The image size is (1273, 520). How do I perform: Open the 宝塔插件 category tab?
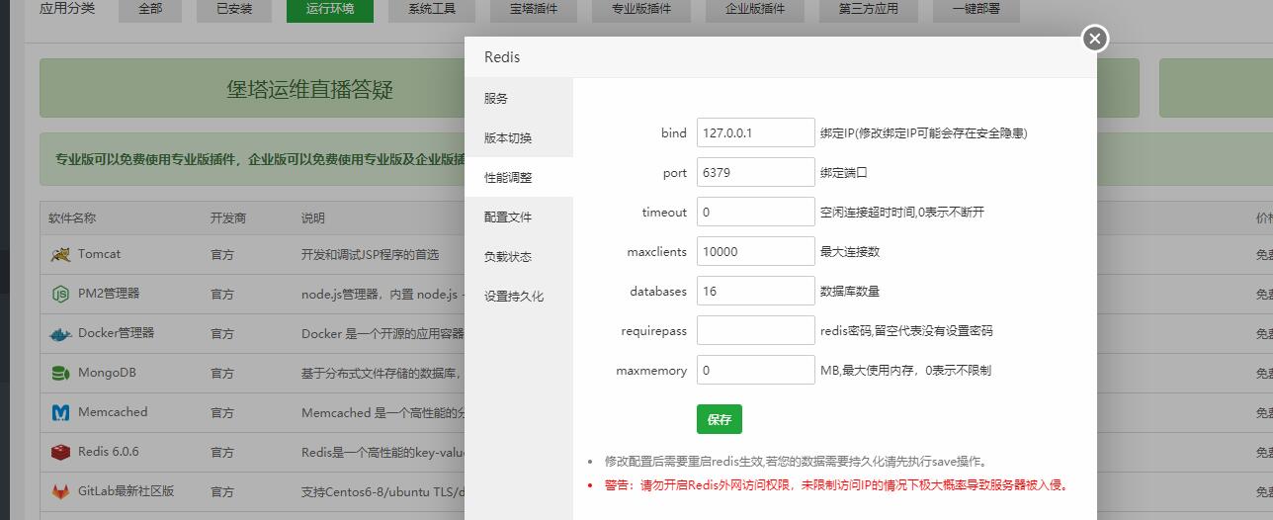tap(535, 9)
